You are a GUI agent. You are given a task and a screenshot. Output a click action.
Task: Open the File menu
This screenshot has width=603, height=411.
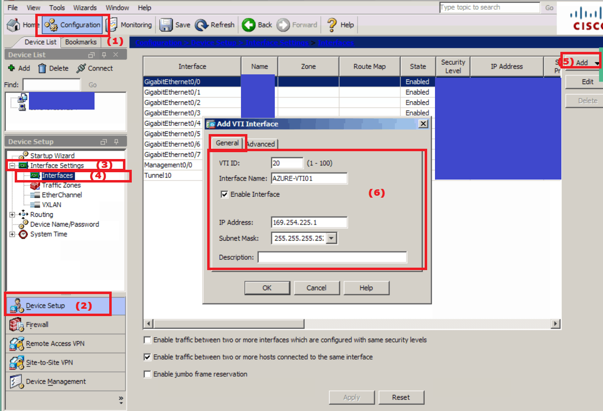coord(13,8)
